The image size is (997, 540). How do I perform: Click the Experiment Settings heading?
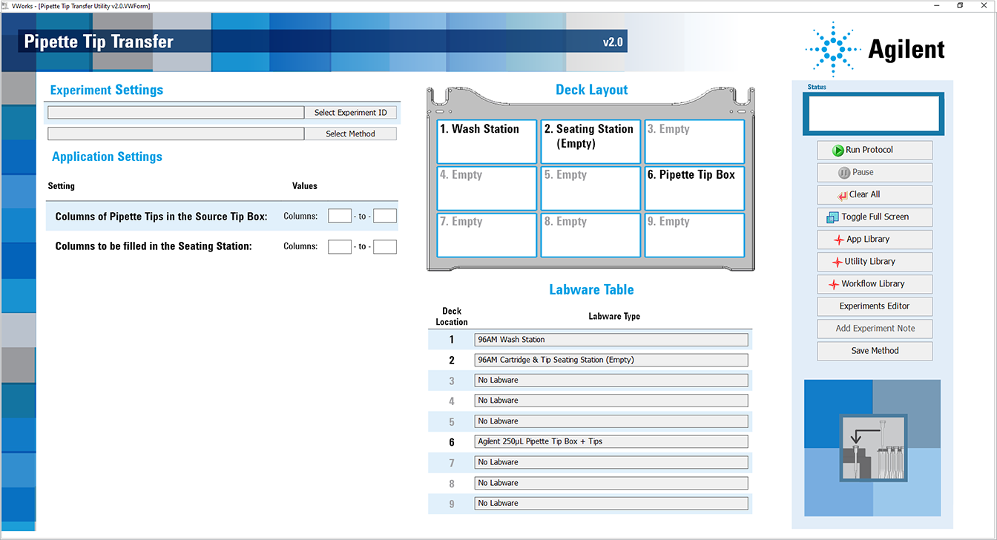[x=106, y=90]
